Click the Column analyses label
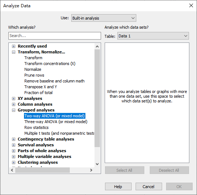197x195 pixels. [35, 104]
